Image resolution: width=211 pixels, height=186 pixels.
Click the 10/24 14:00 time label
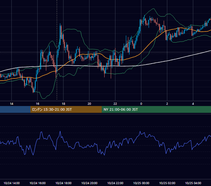(11, 183)
